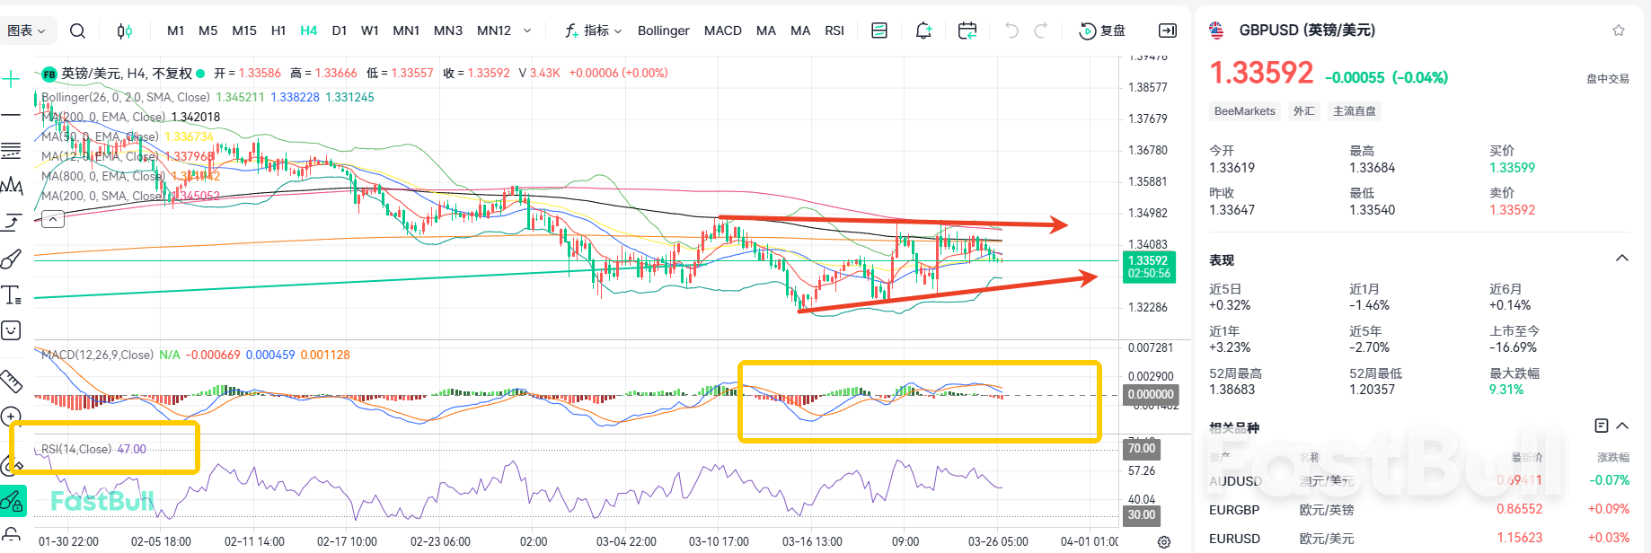Screen dimensions: 1651x553
Task: Switch to H1 timeframe
Action: 278,31
